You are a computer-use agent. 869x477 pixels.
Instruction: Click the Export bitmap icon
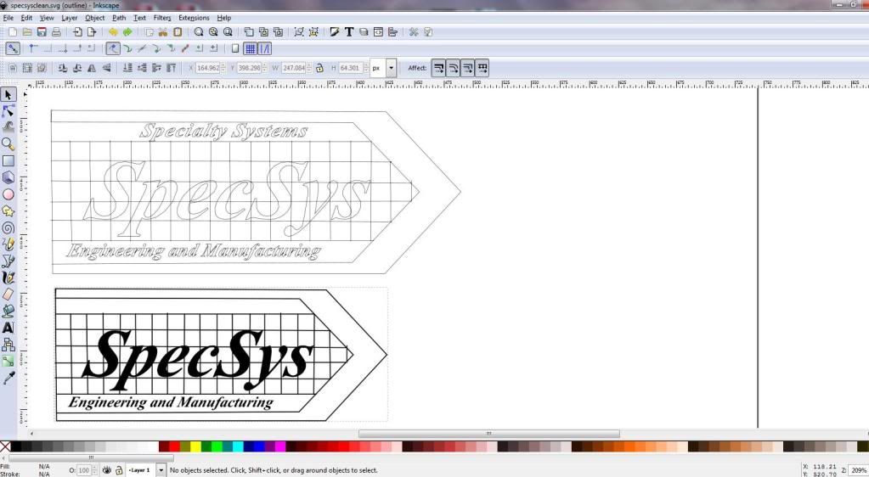coord(92,32)
